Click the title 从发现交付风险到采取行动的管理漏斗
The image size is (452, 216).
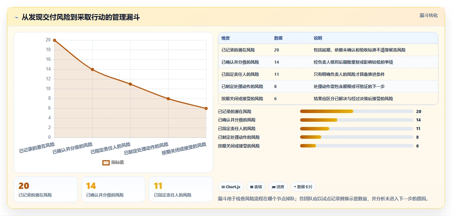(81, 17)
